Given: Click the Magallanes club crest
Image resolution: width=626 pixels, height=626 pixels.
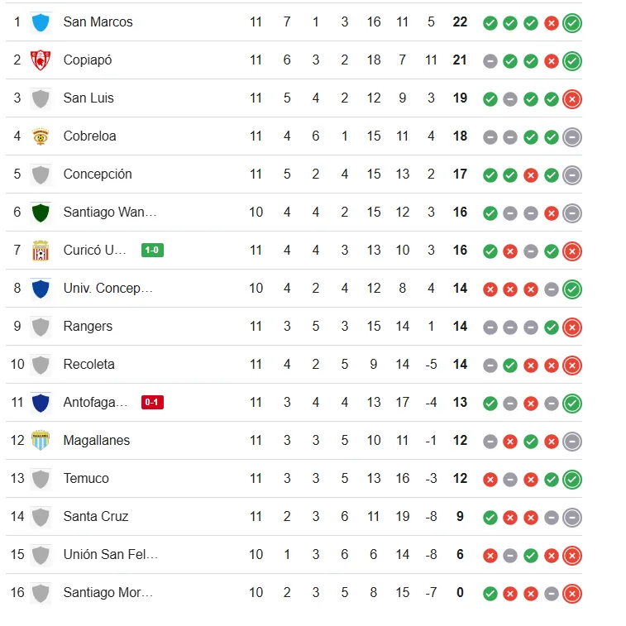Looking at the screenshot, I should [40, 441].
